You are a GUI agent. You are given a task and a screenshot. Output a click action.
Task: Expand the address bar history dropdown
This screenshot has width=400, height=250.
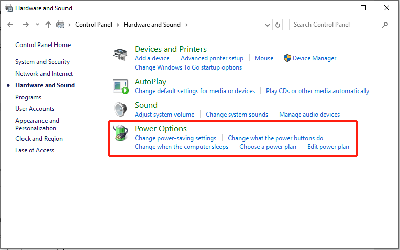click(268, 25)
